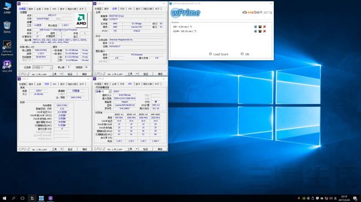The image size is (361, 202).
Task: Click 验证 button in the AMD K17 window
Action: coord(70,74)
